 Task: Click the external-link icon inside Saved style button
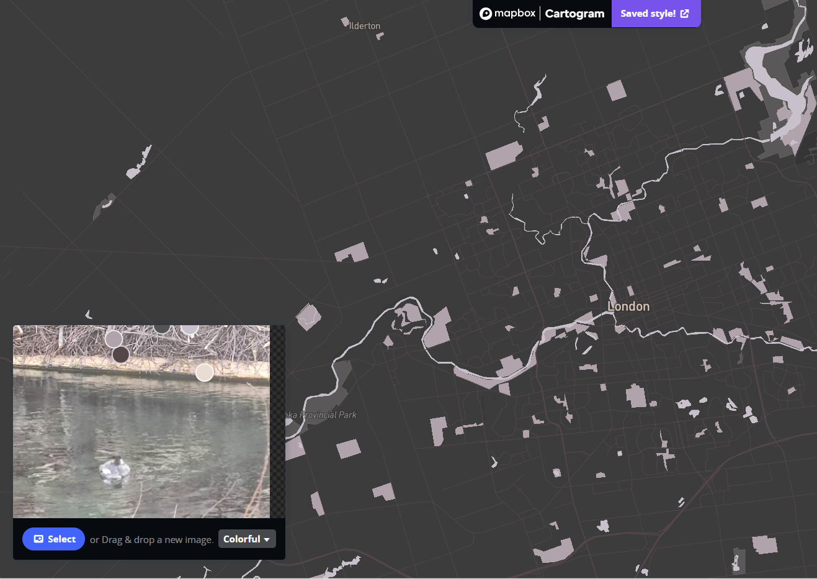684,13
